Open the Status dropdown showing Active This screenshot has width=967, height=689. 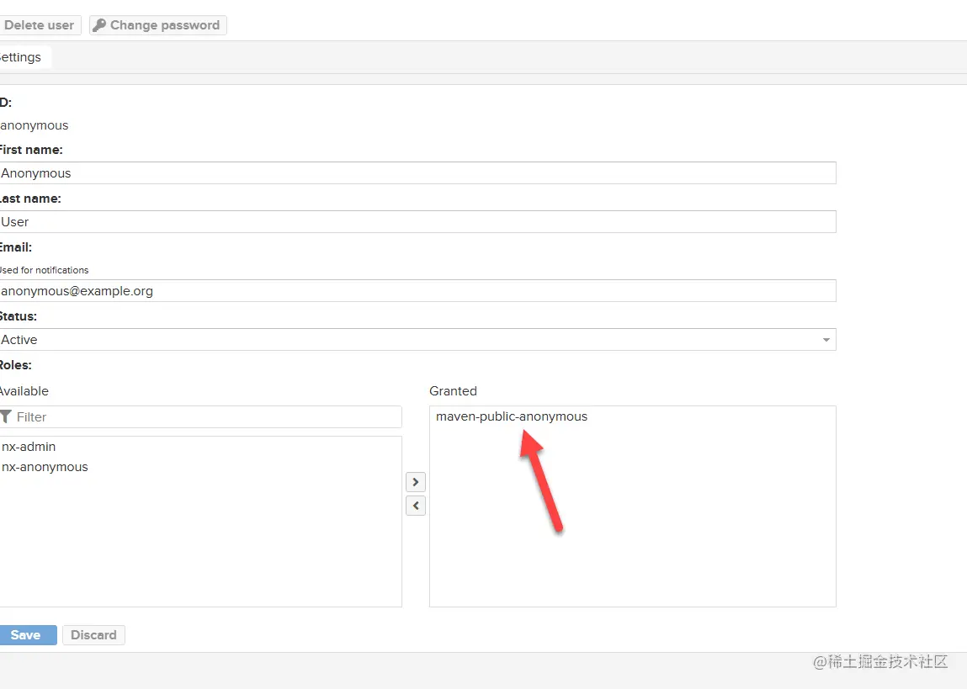pos(417,340)
